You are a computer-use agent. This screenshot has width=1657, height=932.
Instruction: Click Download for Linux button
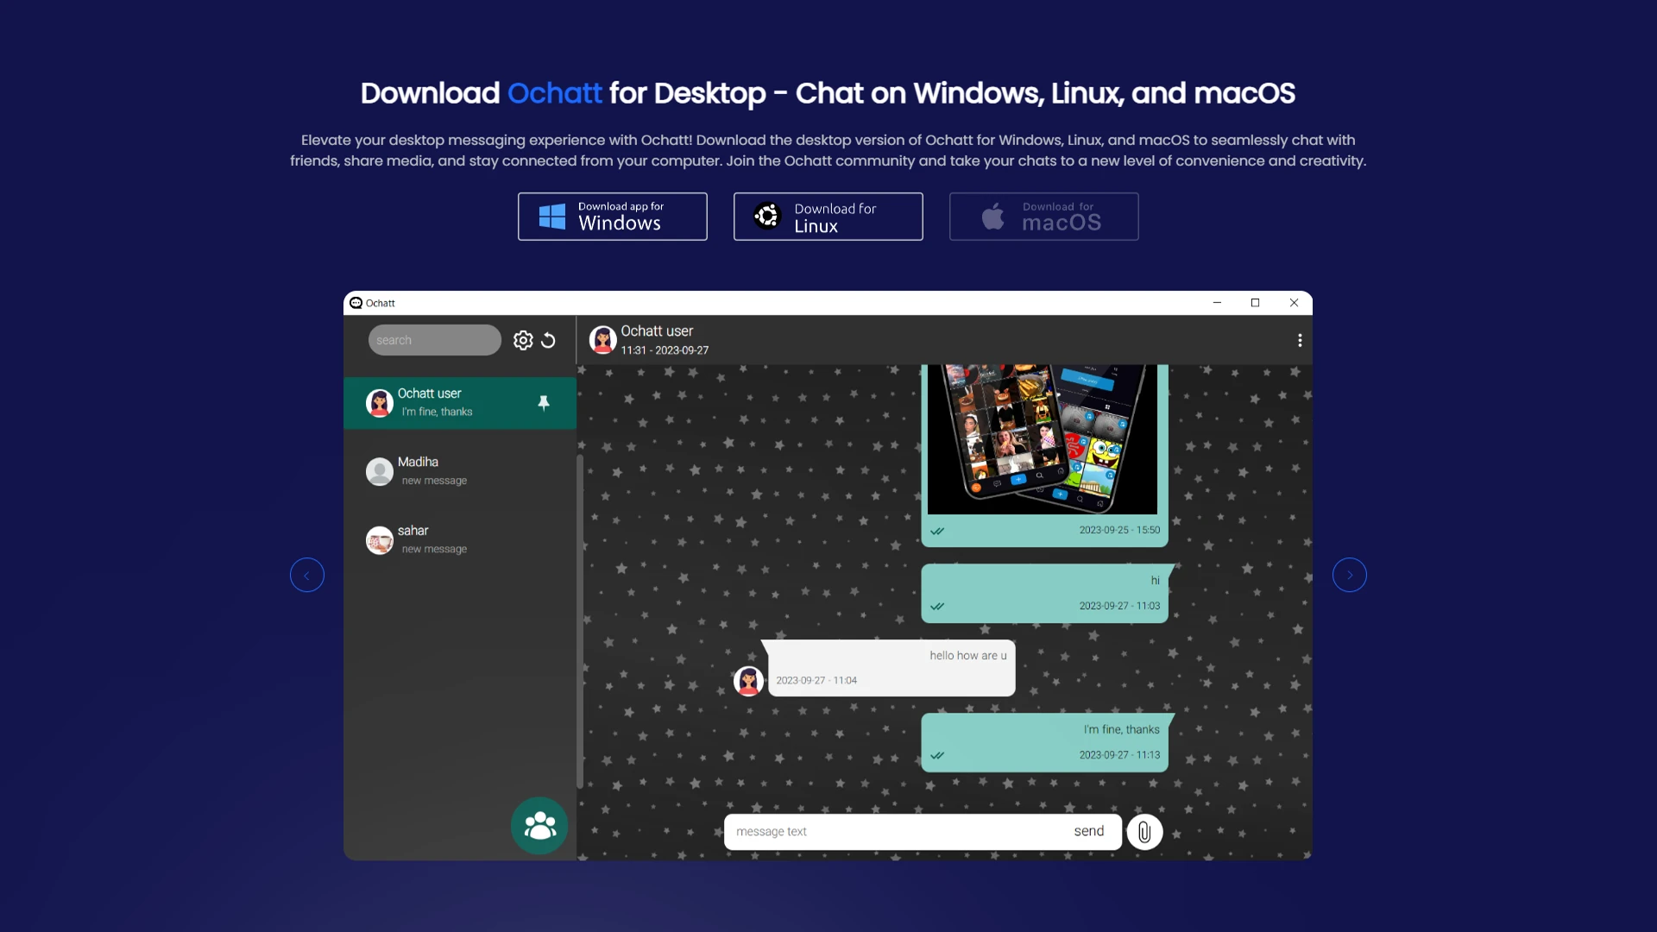tap(828, 217)
